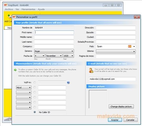Click the Pagina de inicio input field
This screenshot has width=142, height=126.
116,56
